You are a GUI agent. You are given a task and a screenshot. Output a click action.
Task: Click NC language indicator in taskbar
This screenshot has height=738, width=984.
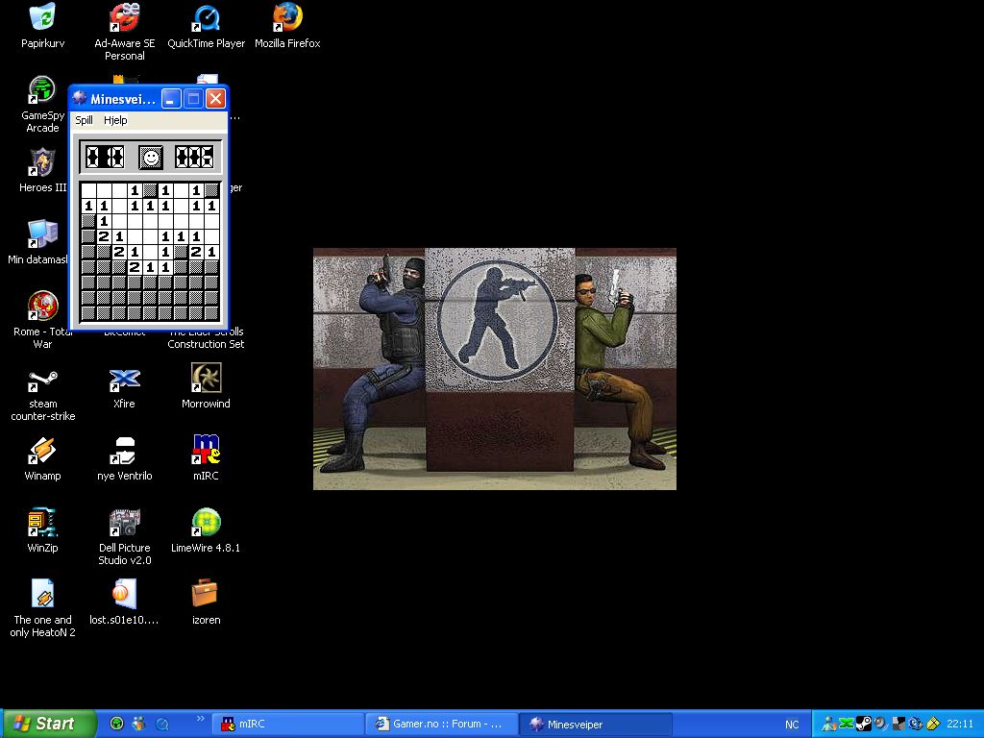[792, 725]
